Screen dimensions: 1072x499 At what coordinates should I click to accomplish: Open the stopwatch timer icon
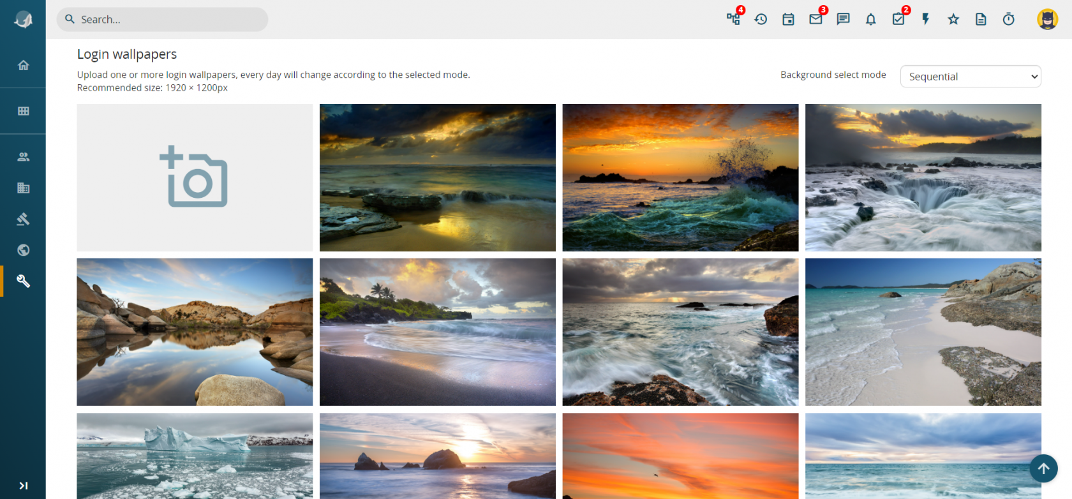point(1009,19)
